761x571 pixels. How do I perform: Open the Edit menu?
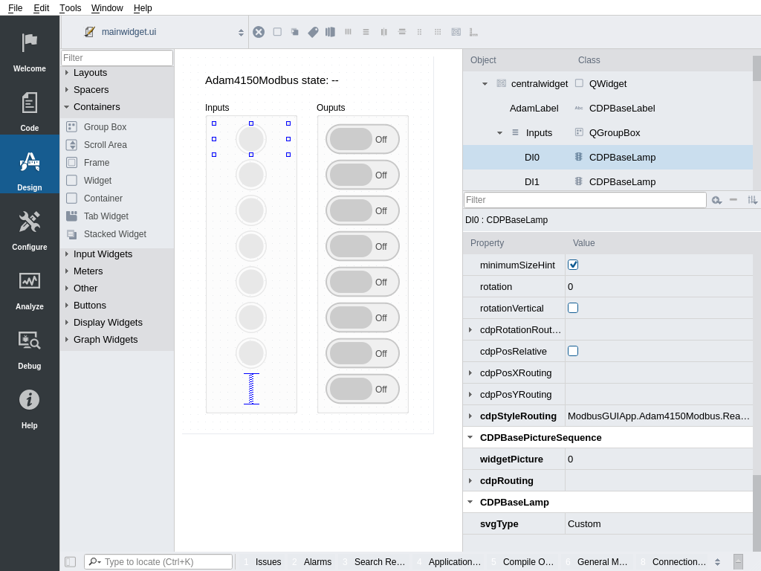[42, 7]
